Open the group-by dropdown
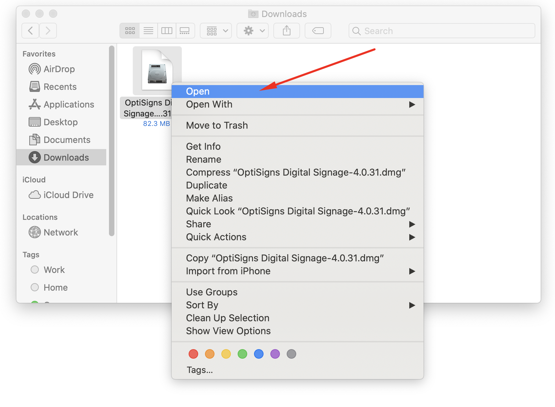 216,30
